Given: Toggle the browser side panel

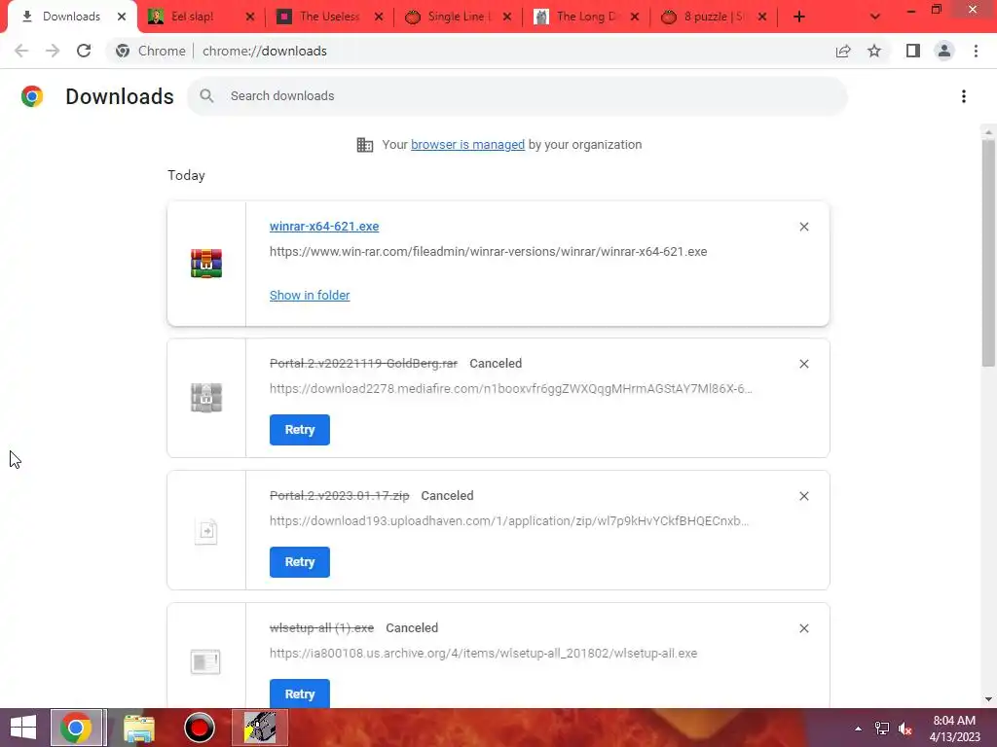Looking at the screenshot, I should 913,51.
